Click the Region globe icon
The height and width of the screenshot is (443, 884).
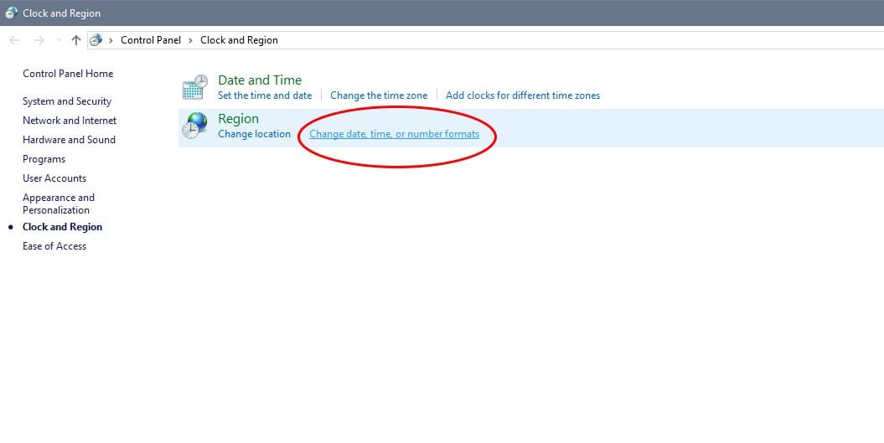(194, 126)
